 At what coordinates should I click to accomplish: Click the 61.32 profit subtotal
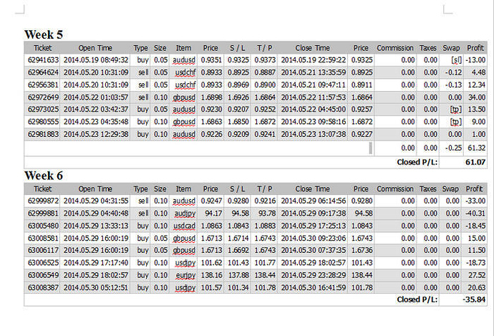476,148
